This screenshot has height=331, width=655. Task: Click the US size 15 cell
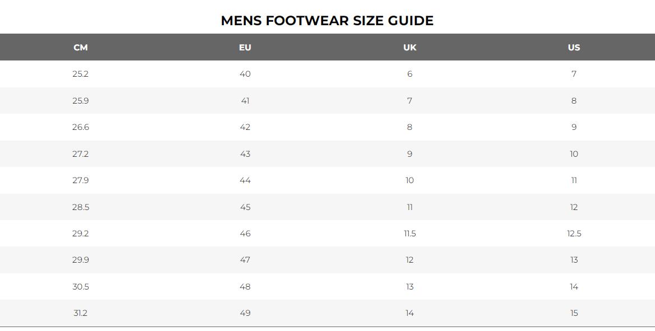574,313
